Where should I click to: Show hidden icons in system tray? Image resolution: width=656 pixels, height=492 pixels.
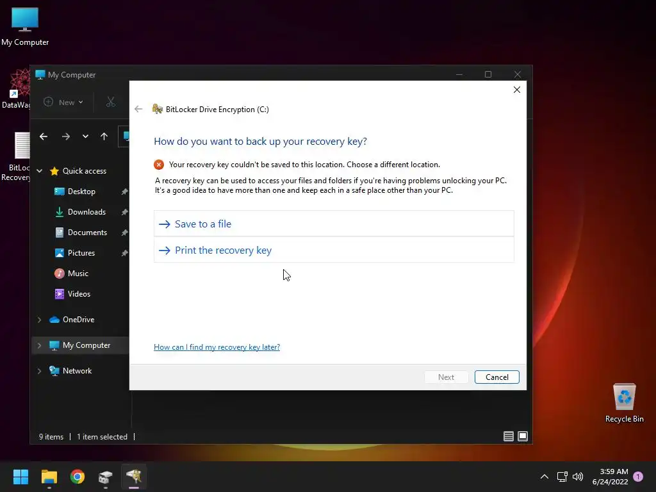click(545, 477)
